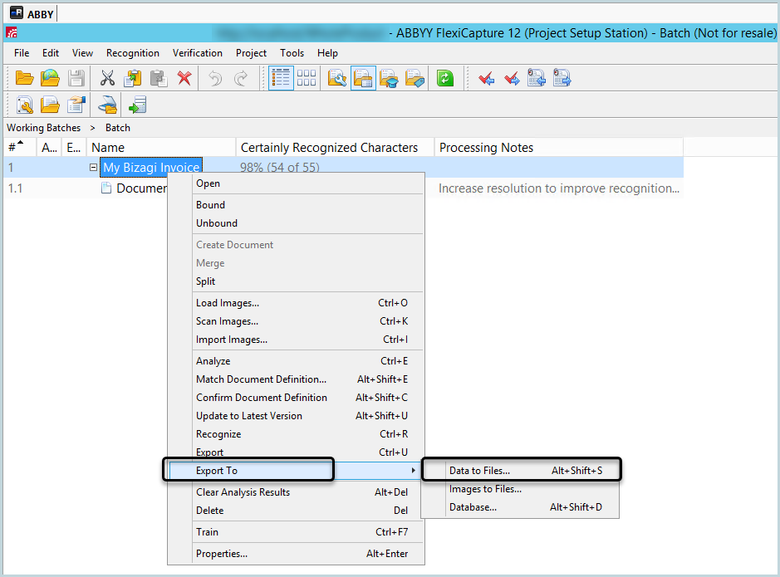Click the red check with right arrow icon

[x=512, y=78]
